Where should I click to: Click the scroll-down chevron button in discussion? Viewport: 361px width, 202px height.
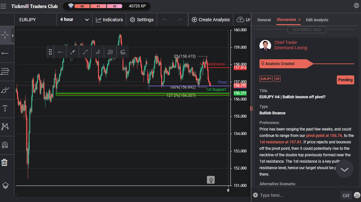pos(345,169)
